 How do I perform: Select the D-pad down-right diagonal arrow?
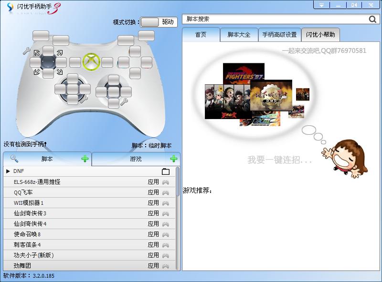coord(60,71)
